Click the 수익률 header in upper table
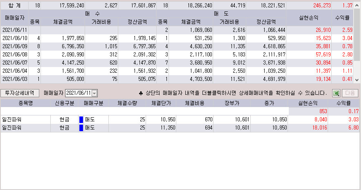The height and width of the screenshot is (190, 362). tap(342, 18)
